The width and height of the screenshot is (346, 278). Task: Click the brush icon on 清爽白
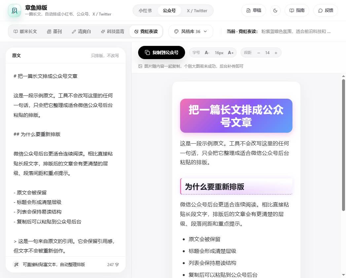point(74,31)
